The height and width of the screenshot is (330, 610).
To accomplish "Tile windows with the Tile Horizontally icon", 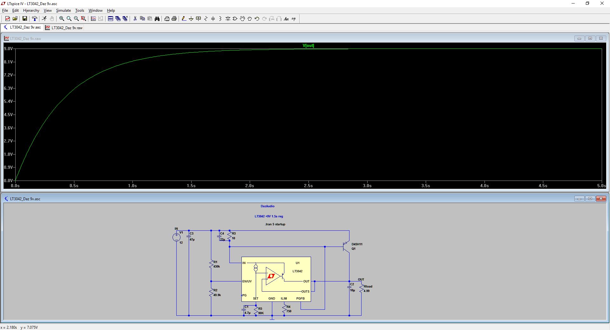I will tap(111, 19).
